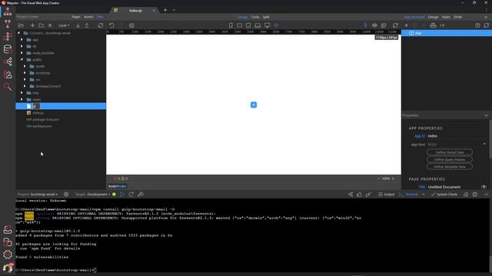Select the desktop monitor viewport icon

[x=267, y=25]
